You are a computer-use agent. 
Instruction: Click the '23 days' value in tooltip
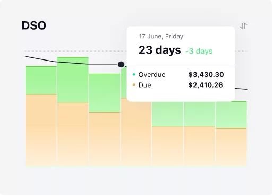click(x=160, y=50)
